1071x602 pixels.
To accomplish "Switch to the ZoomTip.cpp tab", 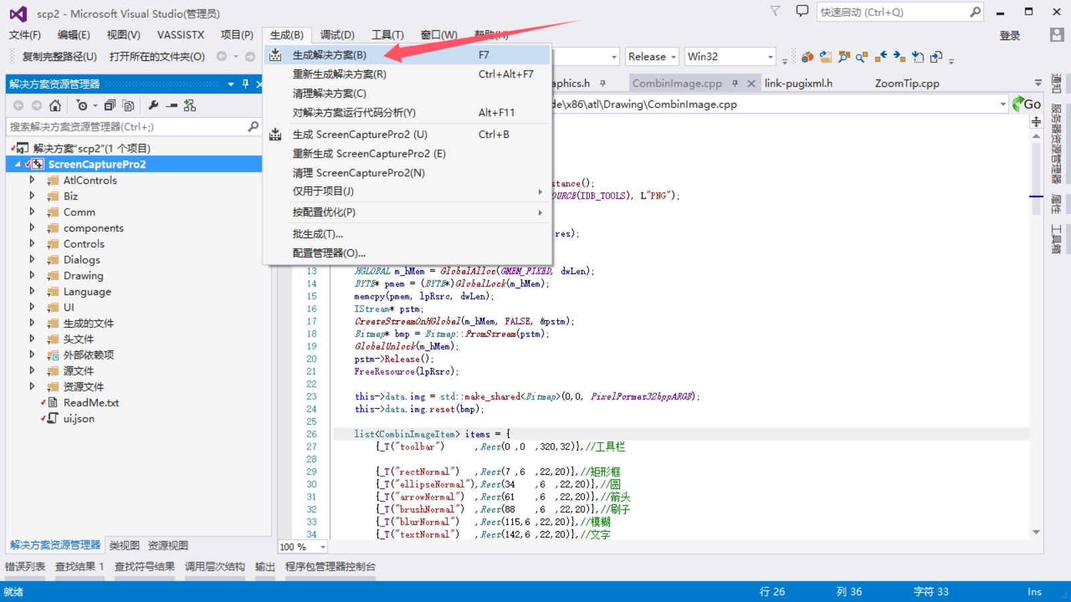I will 906,84.
